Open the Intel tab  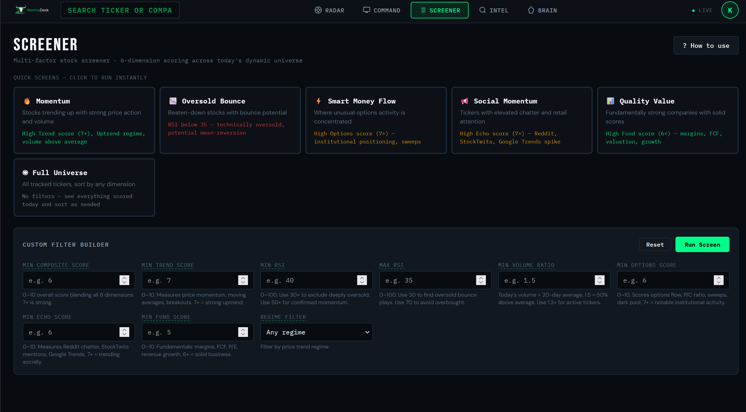pyautogui.click(x=494, y=11)
